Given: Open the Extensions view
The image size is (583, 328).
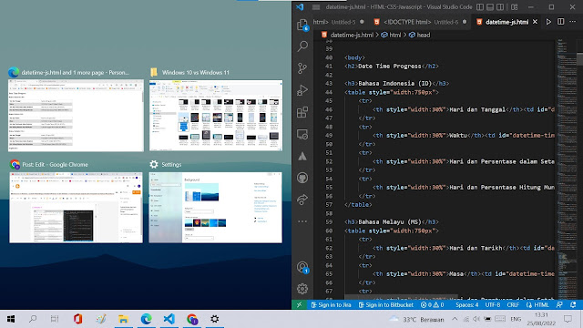Looking at the screenshot, I should pyautogui.click(x=302, y=112).
